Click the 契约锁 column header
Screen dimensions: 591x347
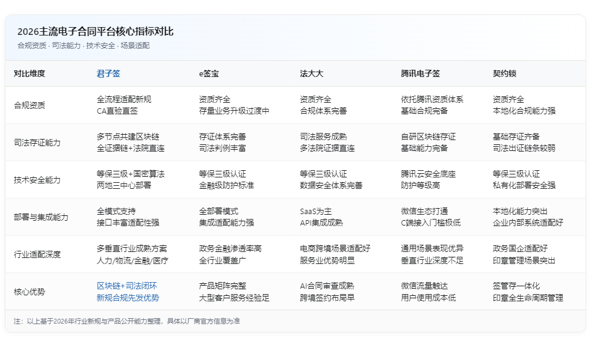pos(504,73)
